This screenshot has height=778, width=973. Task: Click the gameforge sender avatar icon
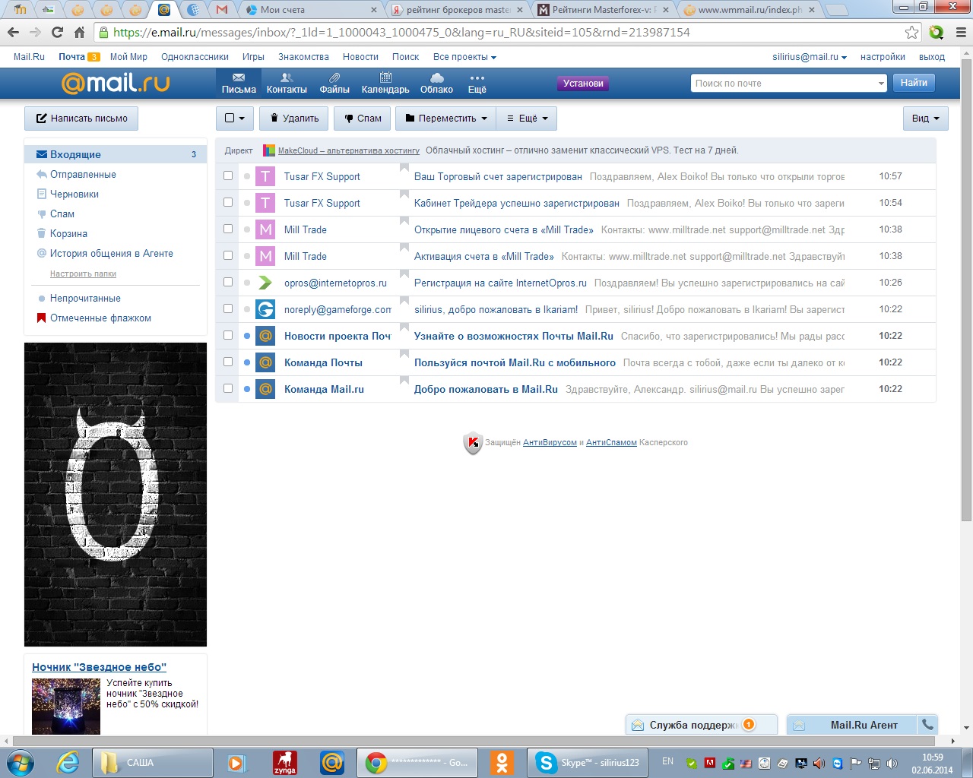[x=265, y=309]
